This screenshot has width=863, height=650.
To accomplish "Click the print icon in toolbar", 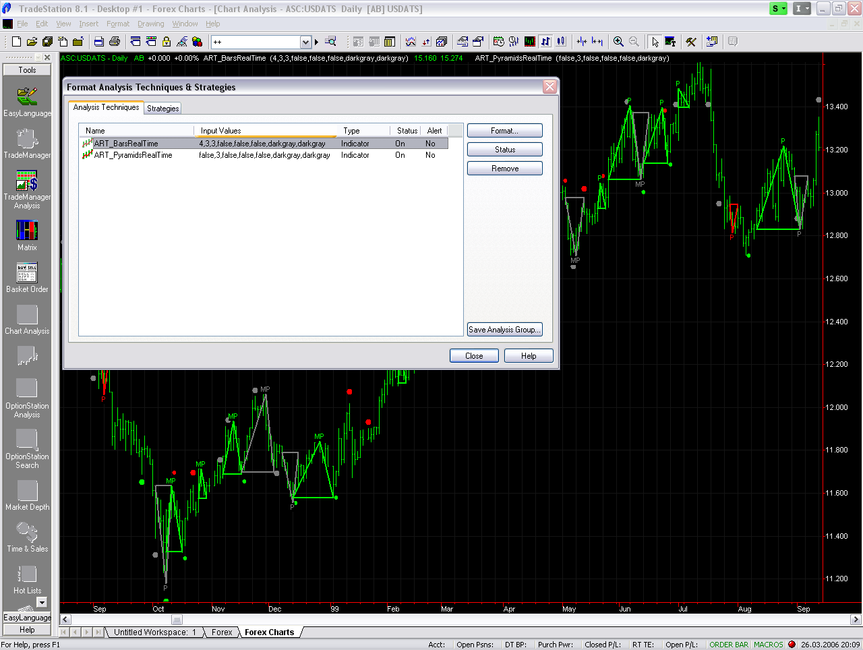I will [x=115, y=42].
